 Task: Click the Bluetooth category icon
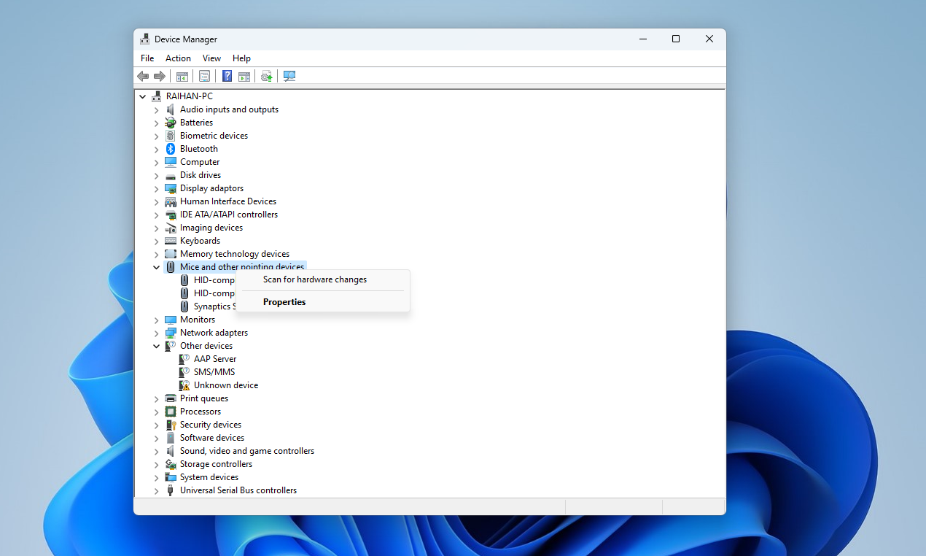[x=171, y=149]
